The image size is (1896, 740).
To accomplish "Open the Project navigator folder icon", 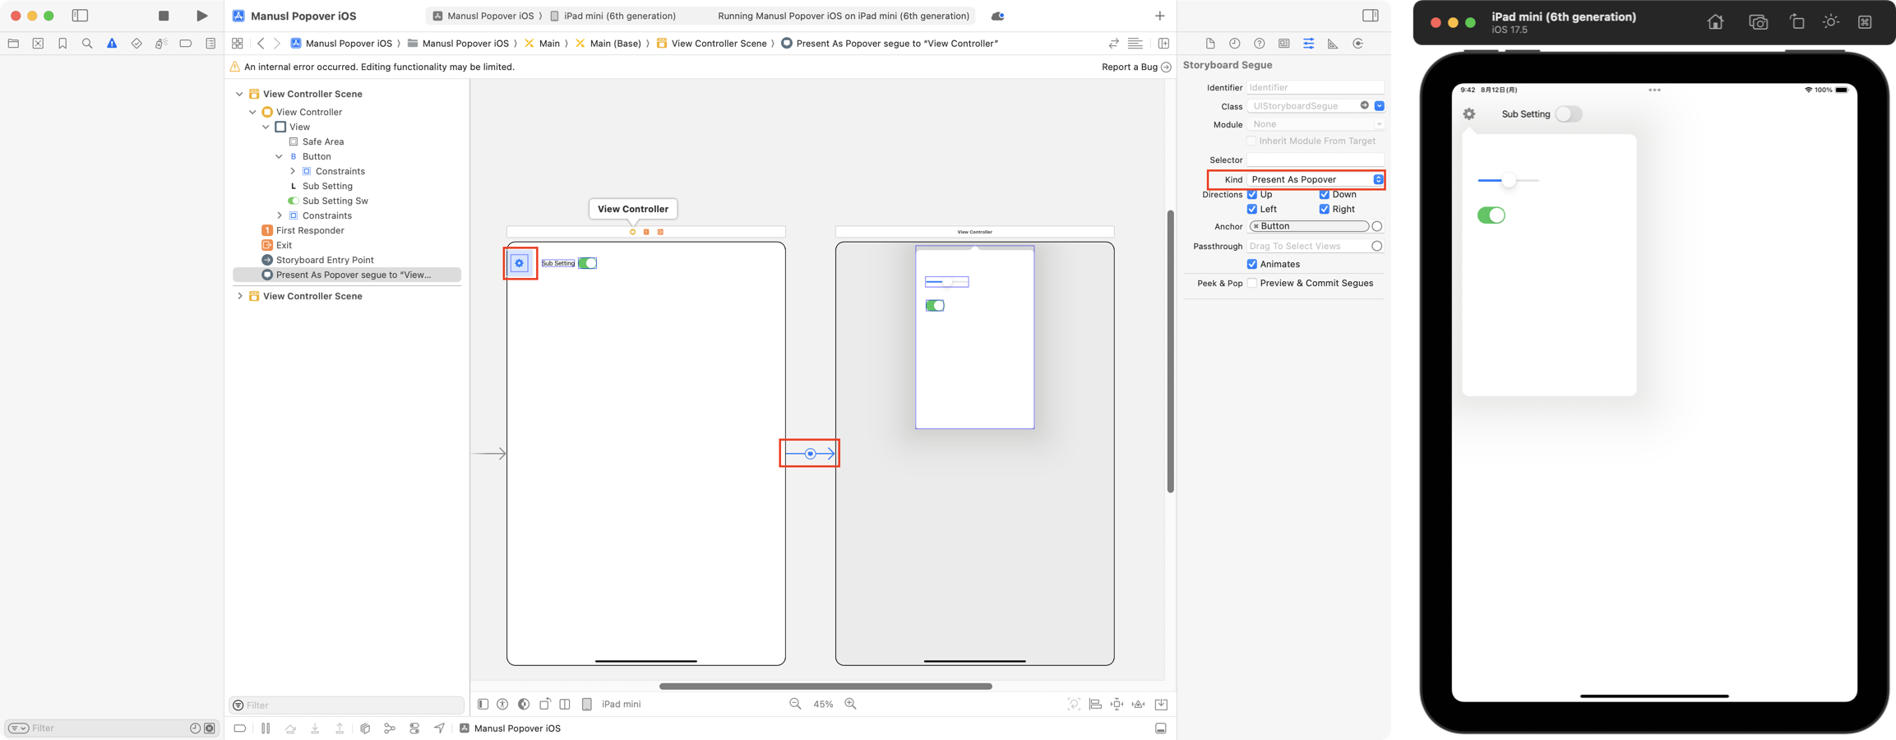I will coord(13,44).
